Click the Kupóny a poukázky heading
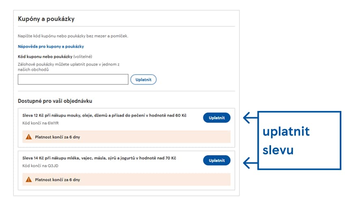This screenshot has width=356, height=205. tap(46, 19)
